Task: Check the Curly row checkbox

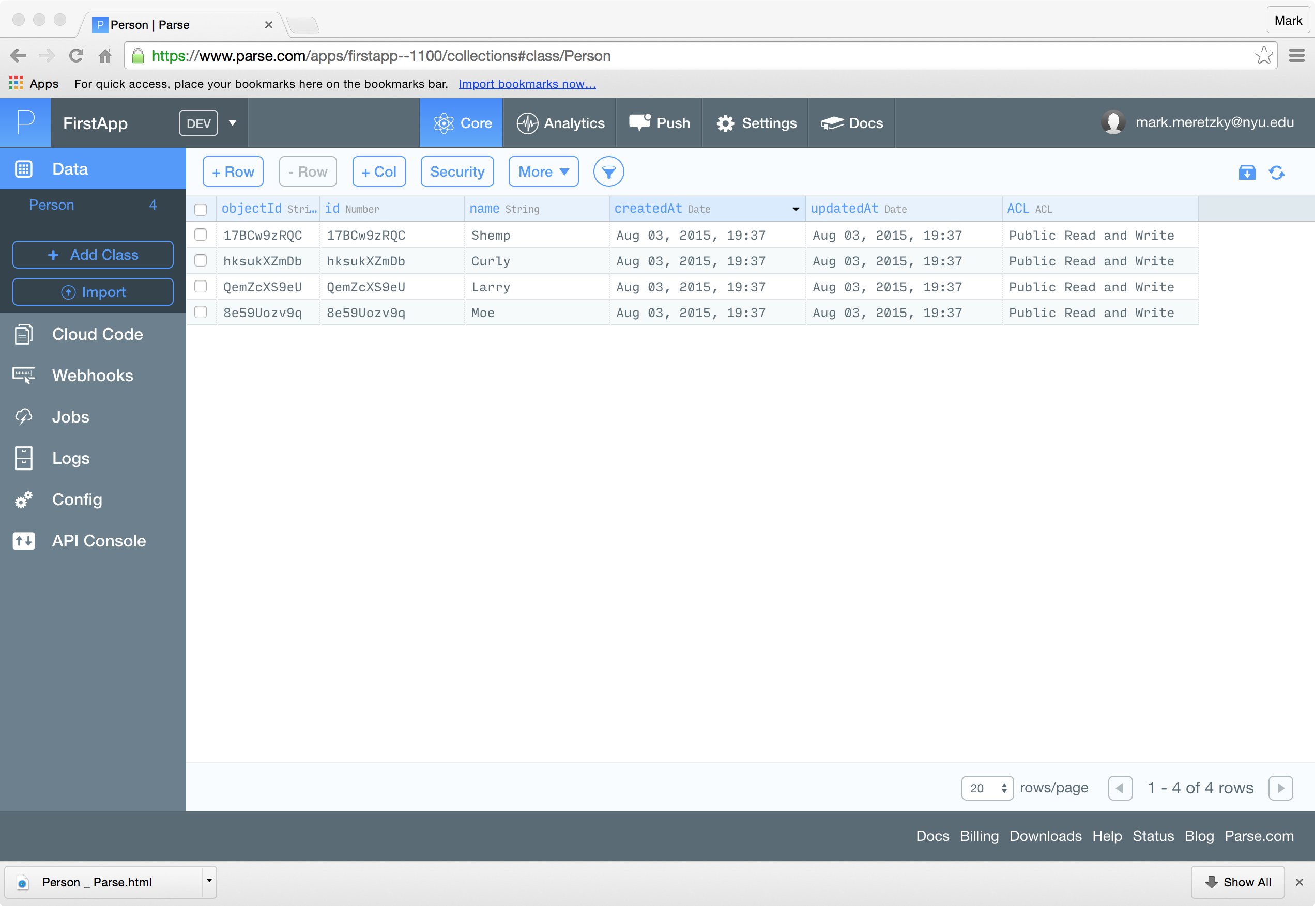Action: coord(201,261)
